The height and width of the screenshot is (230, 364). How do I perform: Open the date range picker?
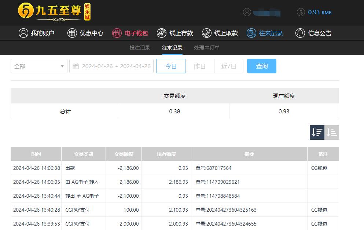(116, 66)
